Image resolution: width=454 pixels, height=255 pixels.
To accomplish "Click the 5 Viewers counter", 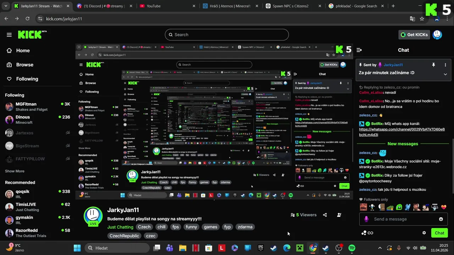I will 304,215.
